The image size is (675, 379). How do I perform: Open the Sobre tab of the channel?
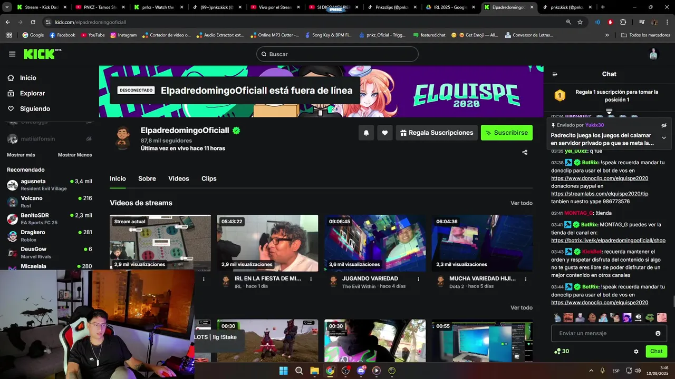tap(147, 179)
